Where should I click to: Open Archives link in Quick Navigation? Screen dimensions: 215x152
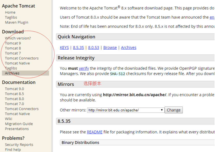(x=129, y=48)
